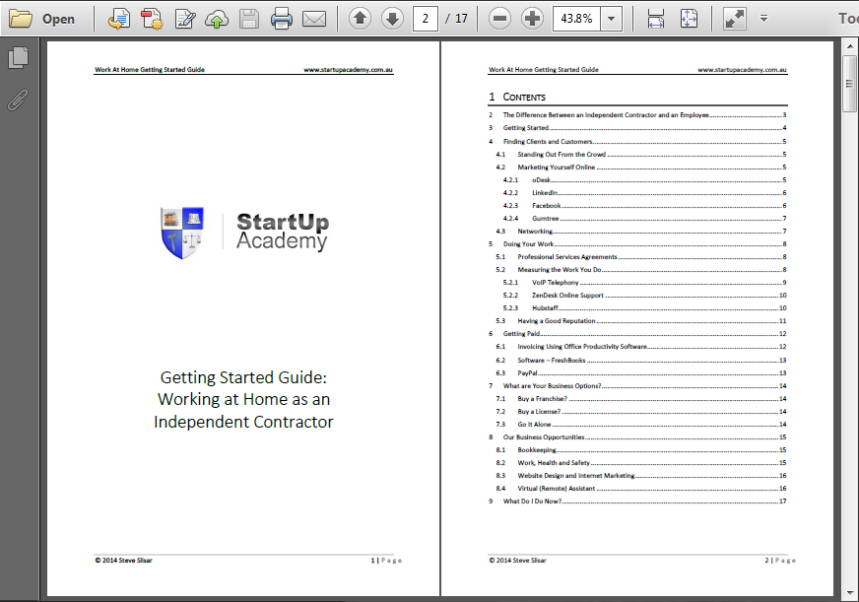Jump to the 'oDesk' contents entry
Image resolution: width=859 pixels, height=602 pixels.
[x=645, y=179]
